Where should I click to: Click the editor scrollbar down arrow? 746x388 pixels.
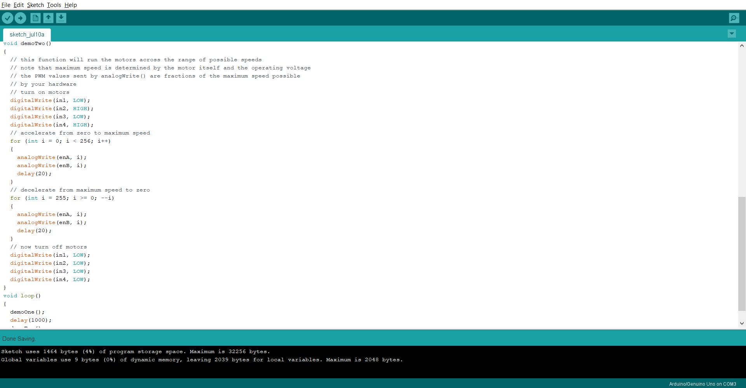(742, 323)
